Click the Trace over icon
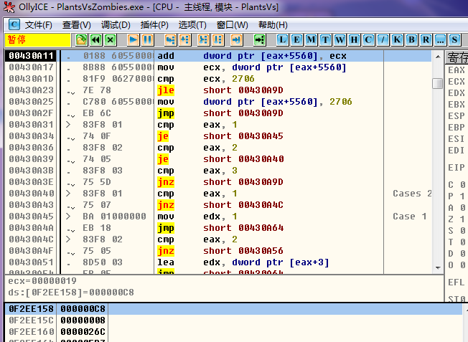 [x=217, y=39]
